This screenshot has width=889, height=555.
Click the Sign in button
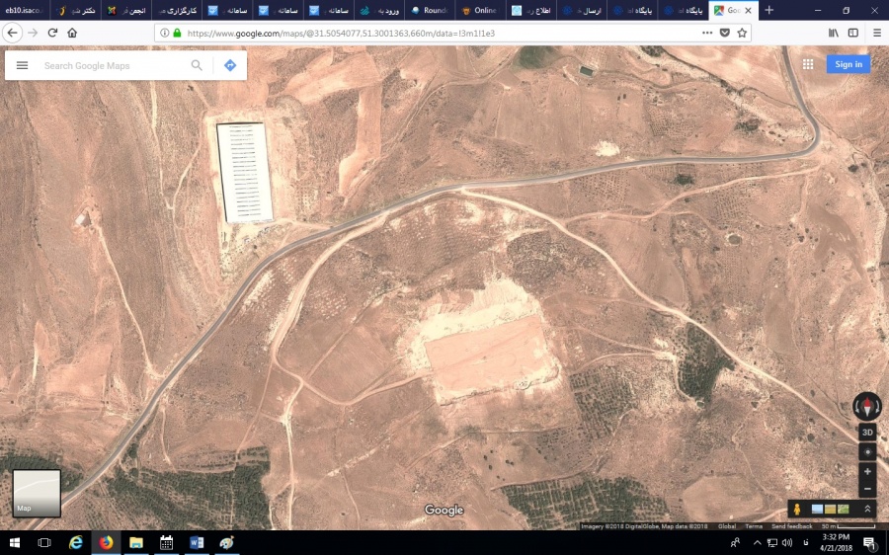click(848, 64)
